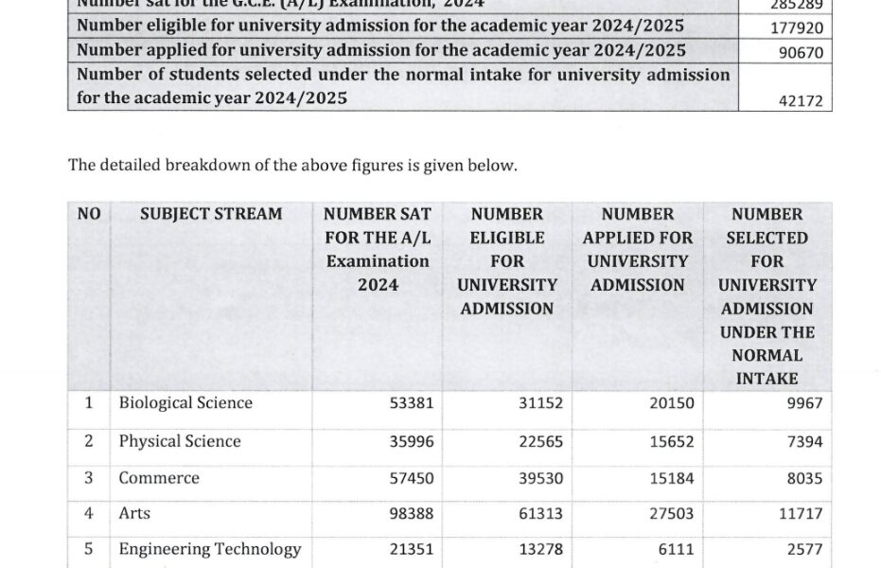
Task: Click the 15184 applied value for Commerce
Action: [671, 478]
